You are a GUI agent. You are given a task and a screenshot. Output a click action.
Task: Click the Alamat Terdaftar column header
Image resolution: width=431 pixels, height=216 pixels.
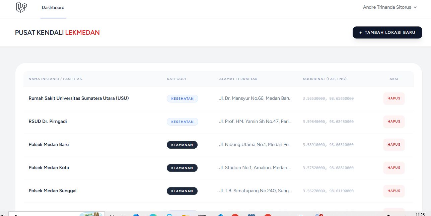tap(238, 79)
